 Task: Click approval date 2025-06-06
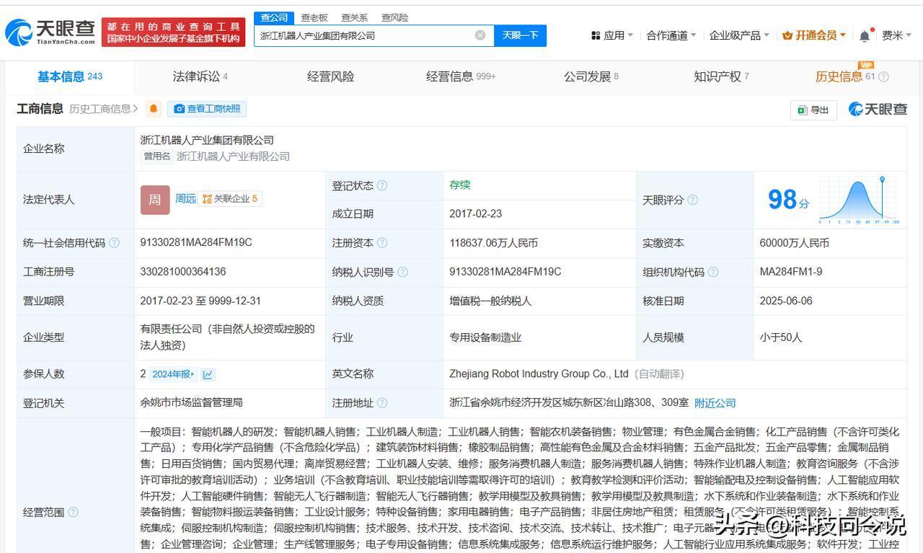786,301
